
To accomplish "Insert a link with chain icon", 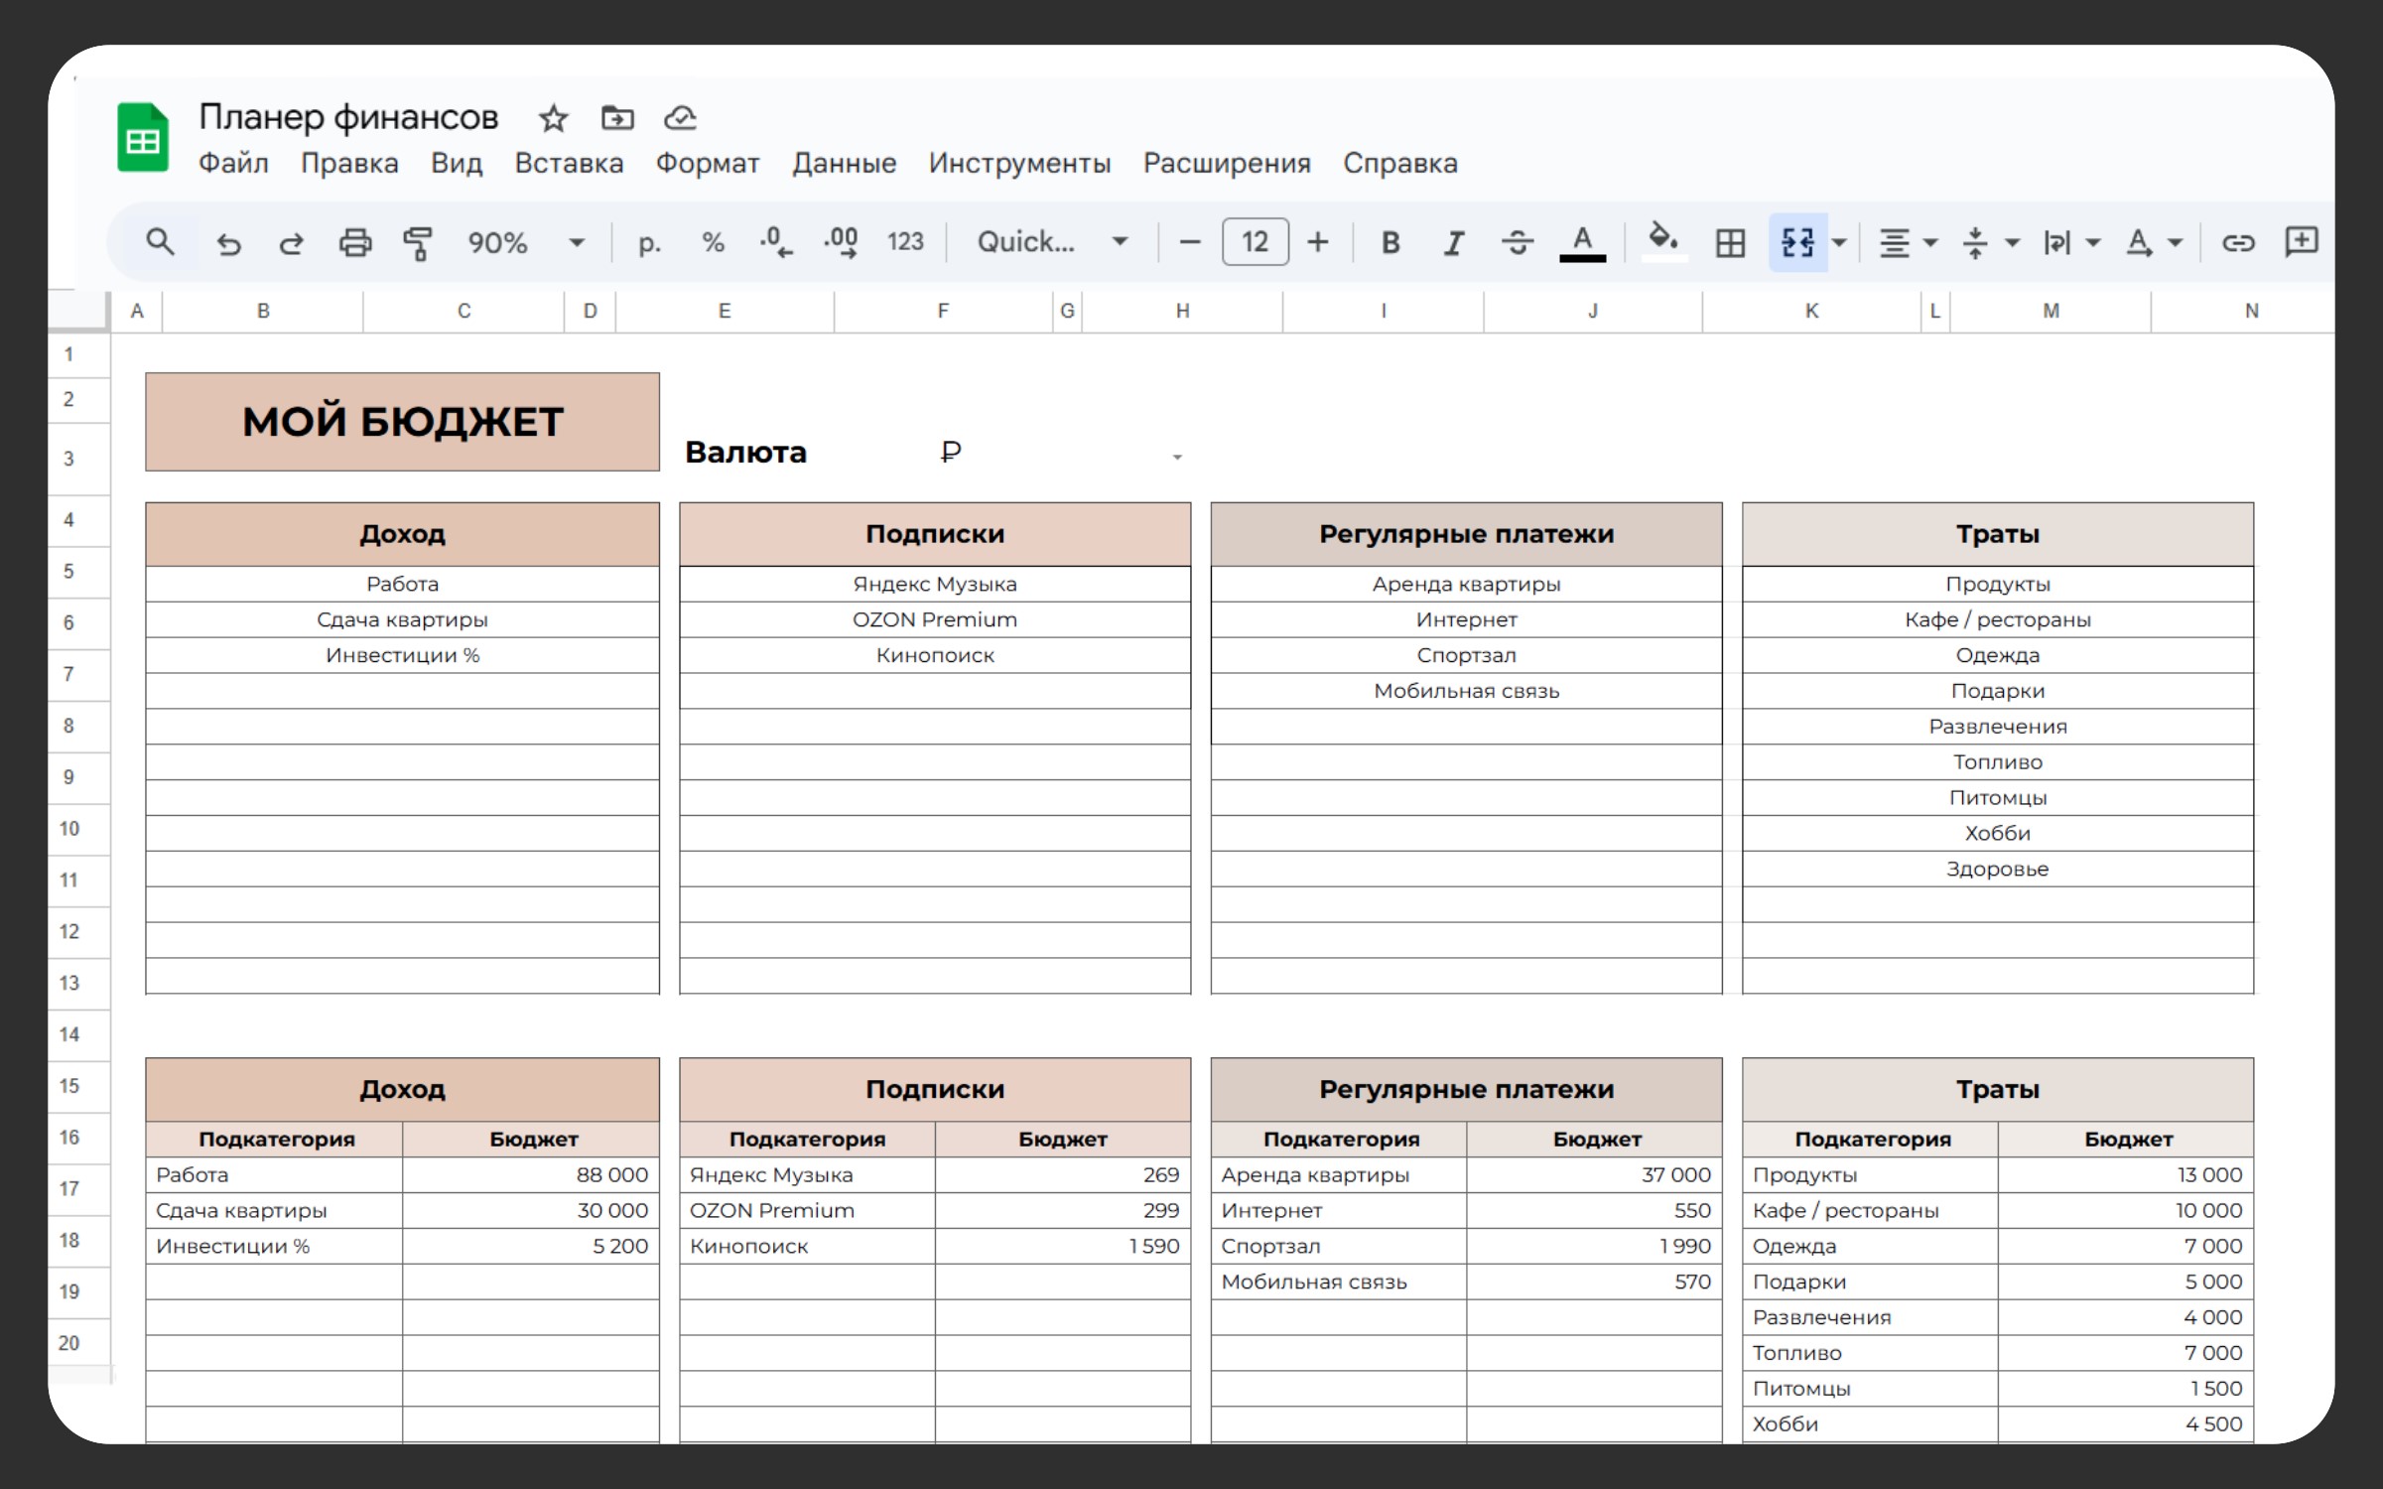I will [2238, 243].
